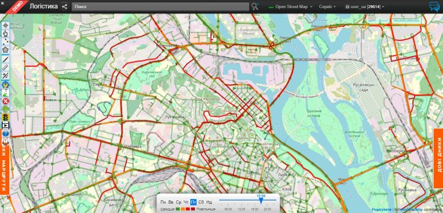The height and width of the screenshot is (213, 443).
Task: Click the red X clear icon
Action: pyautogui.click(x=5, y=101)
